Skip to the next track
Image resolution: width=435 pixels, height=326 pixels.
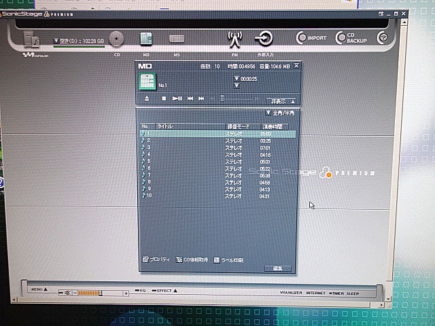[x=201, y=98]
